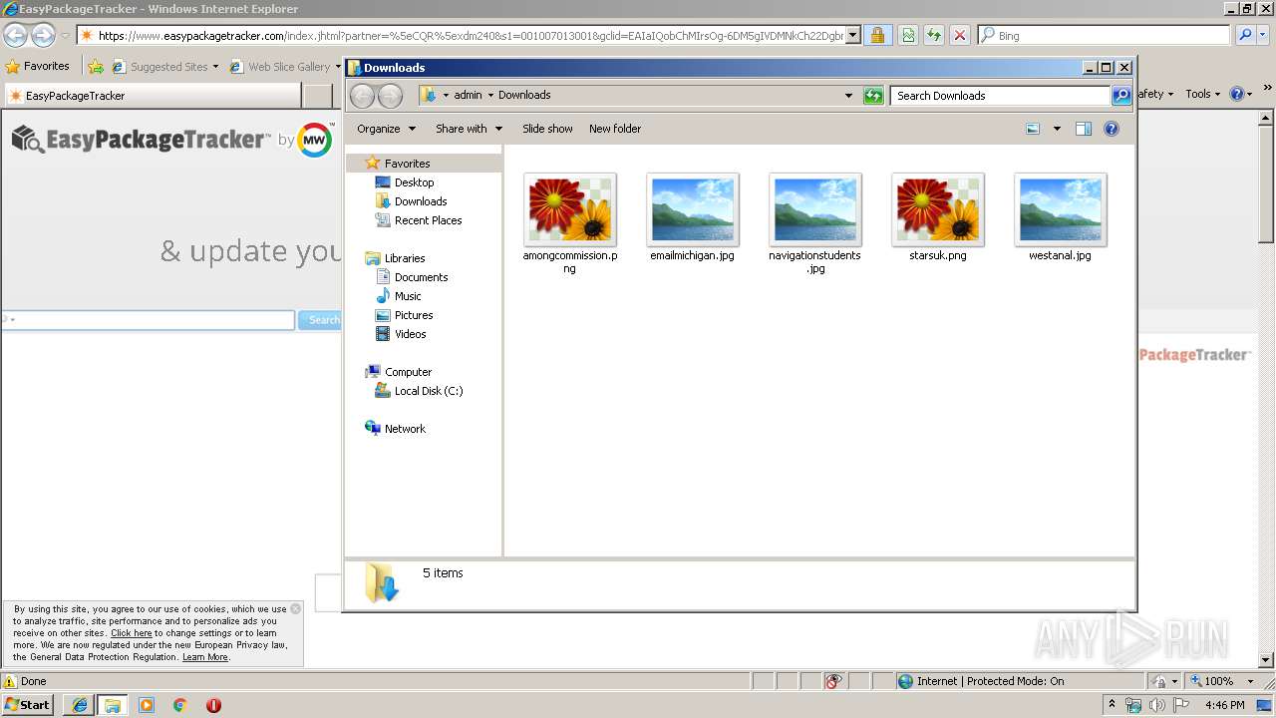Viewport: 1276px width, 718px height.
Task: Toggle the preview pane
Action: pos(1084,129)
